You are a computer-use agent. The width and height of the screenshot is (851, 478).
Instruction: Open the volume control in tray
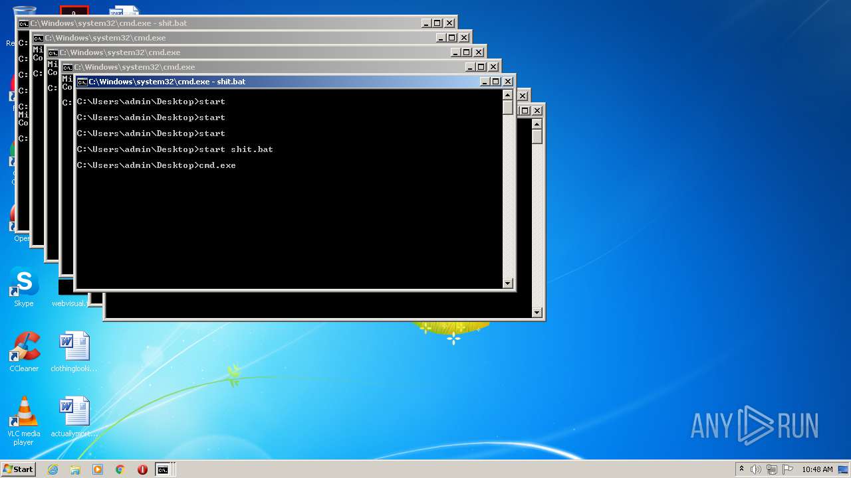click(x=756, y=469)
